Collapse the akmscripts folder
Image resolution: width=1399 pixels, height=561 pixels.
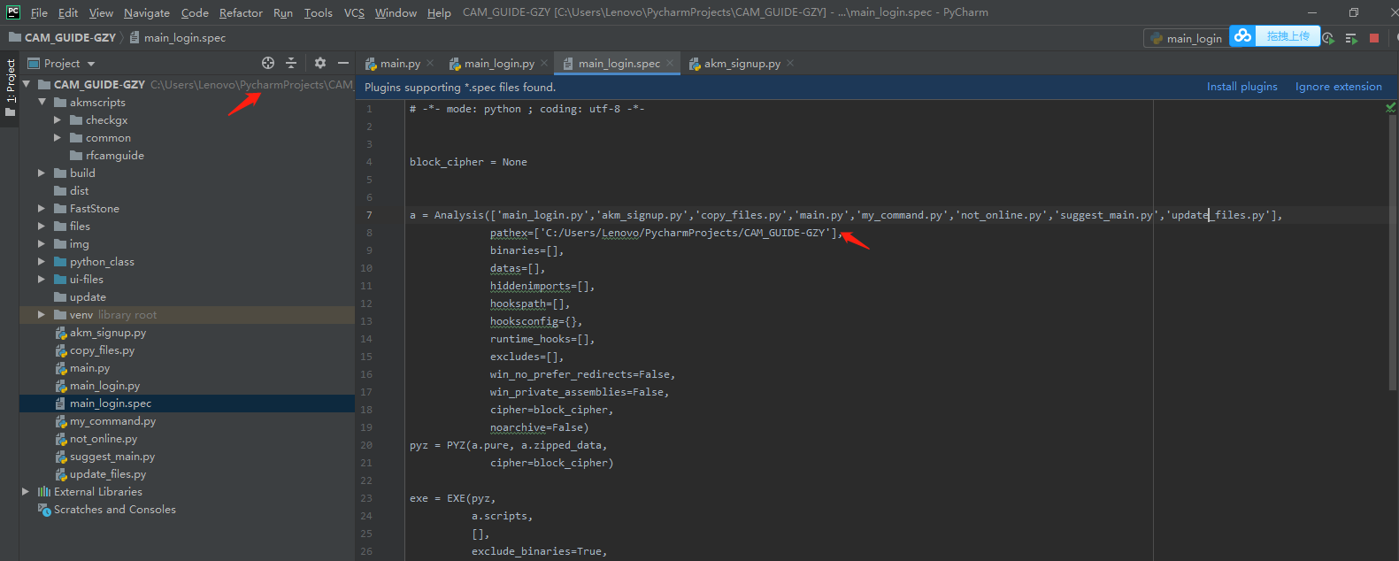click(x=42, y=102)
